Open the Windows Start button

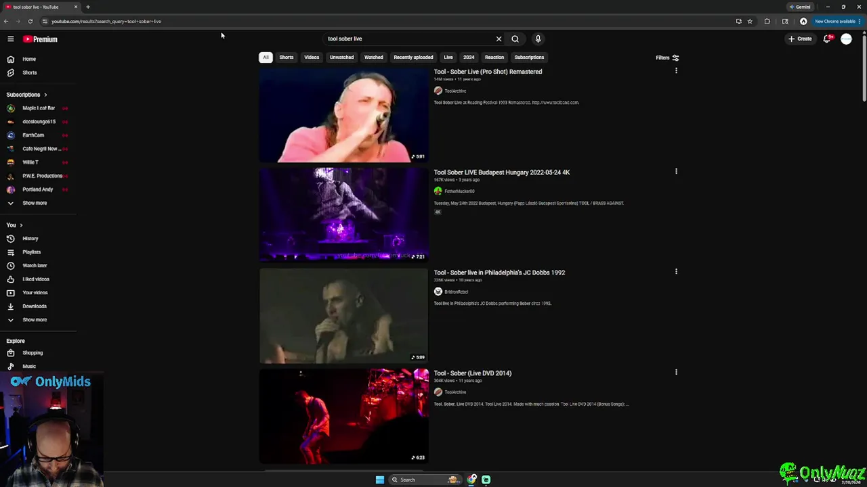click(x=380, y=480)
